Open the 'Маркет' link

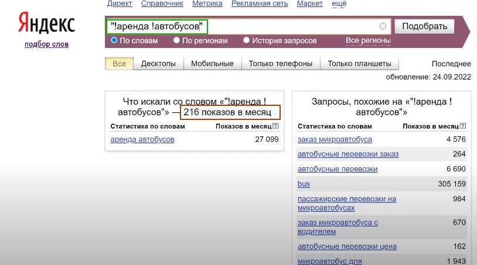click(309, 4)
